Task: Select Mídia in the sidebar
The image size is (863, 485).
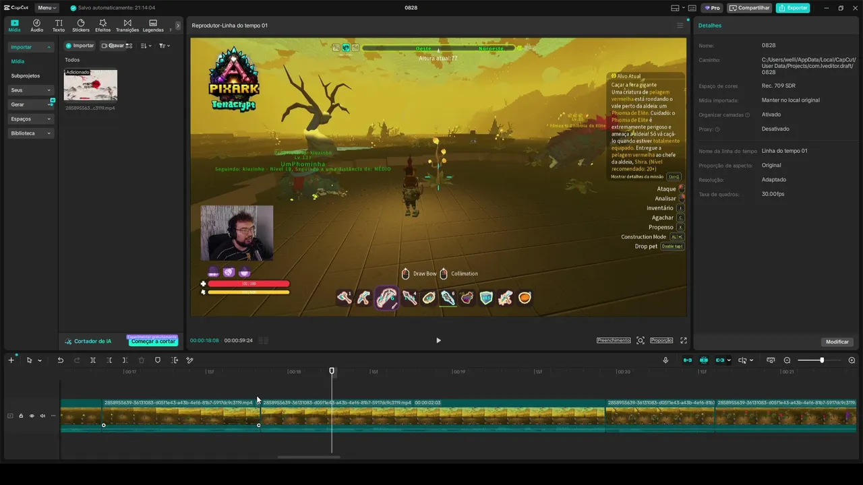Action: tap(18, 61)
